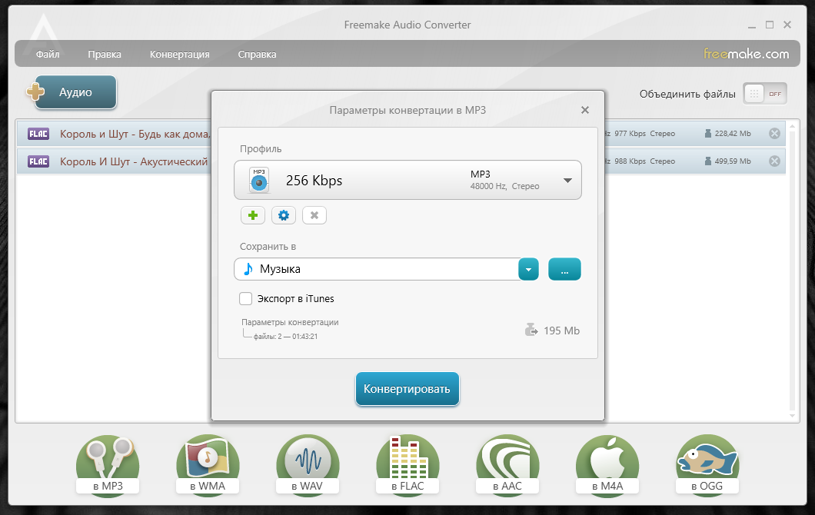Click the 977 Kbps bitrate value
815x515 pixels.
click(x=630, y=134)
